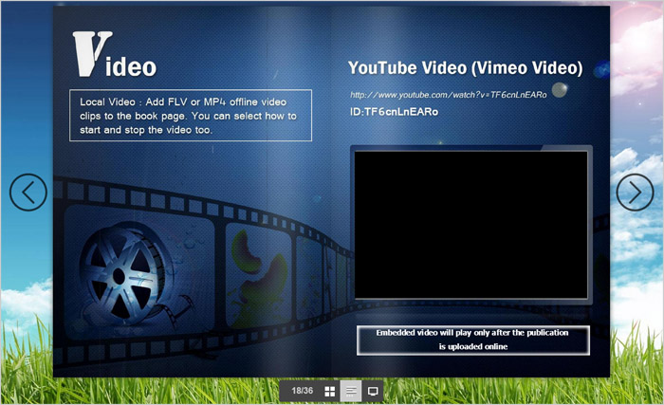Click the 18/36 page number indicator
664x405 pixels.
[302, 391]
